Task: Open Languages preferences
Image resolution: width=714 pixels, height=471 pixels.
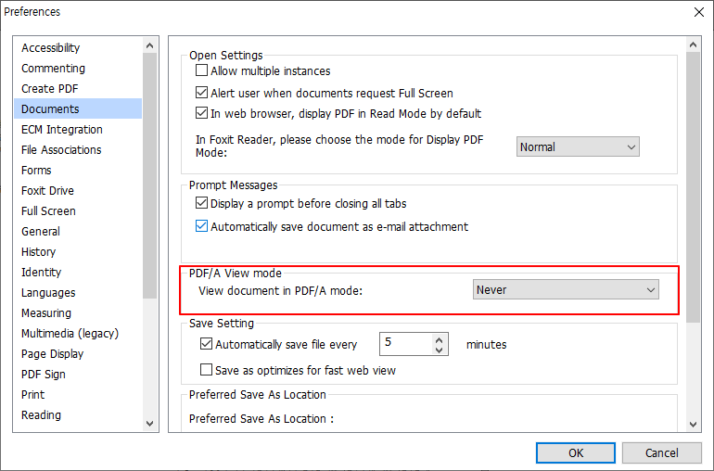Action: pyautogui.click(x=78, y=292)
